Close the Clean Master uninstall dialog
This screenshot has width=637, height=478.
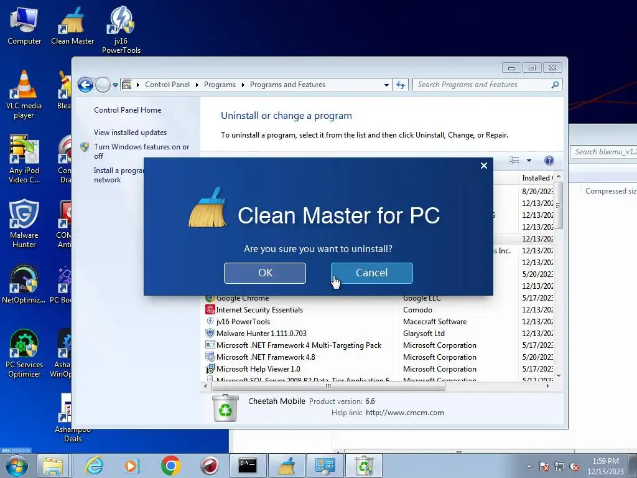click(x=484, y=166)
